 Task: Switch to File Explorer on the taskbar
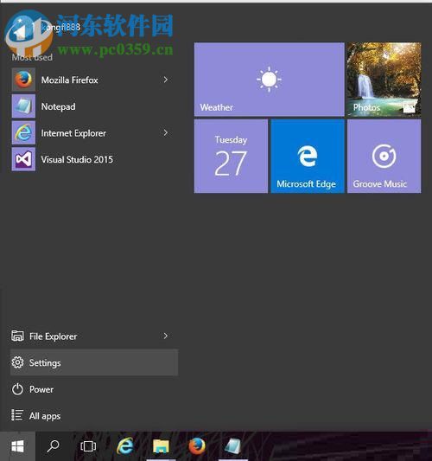pos(161,446)
